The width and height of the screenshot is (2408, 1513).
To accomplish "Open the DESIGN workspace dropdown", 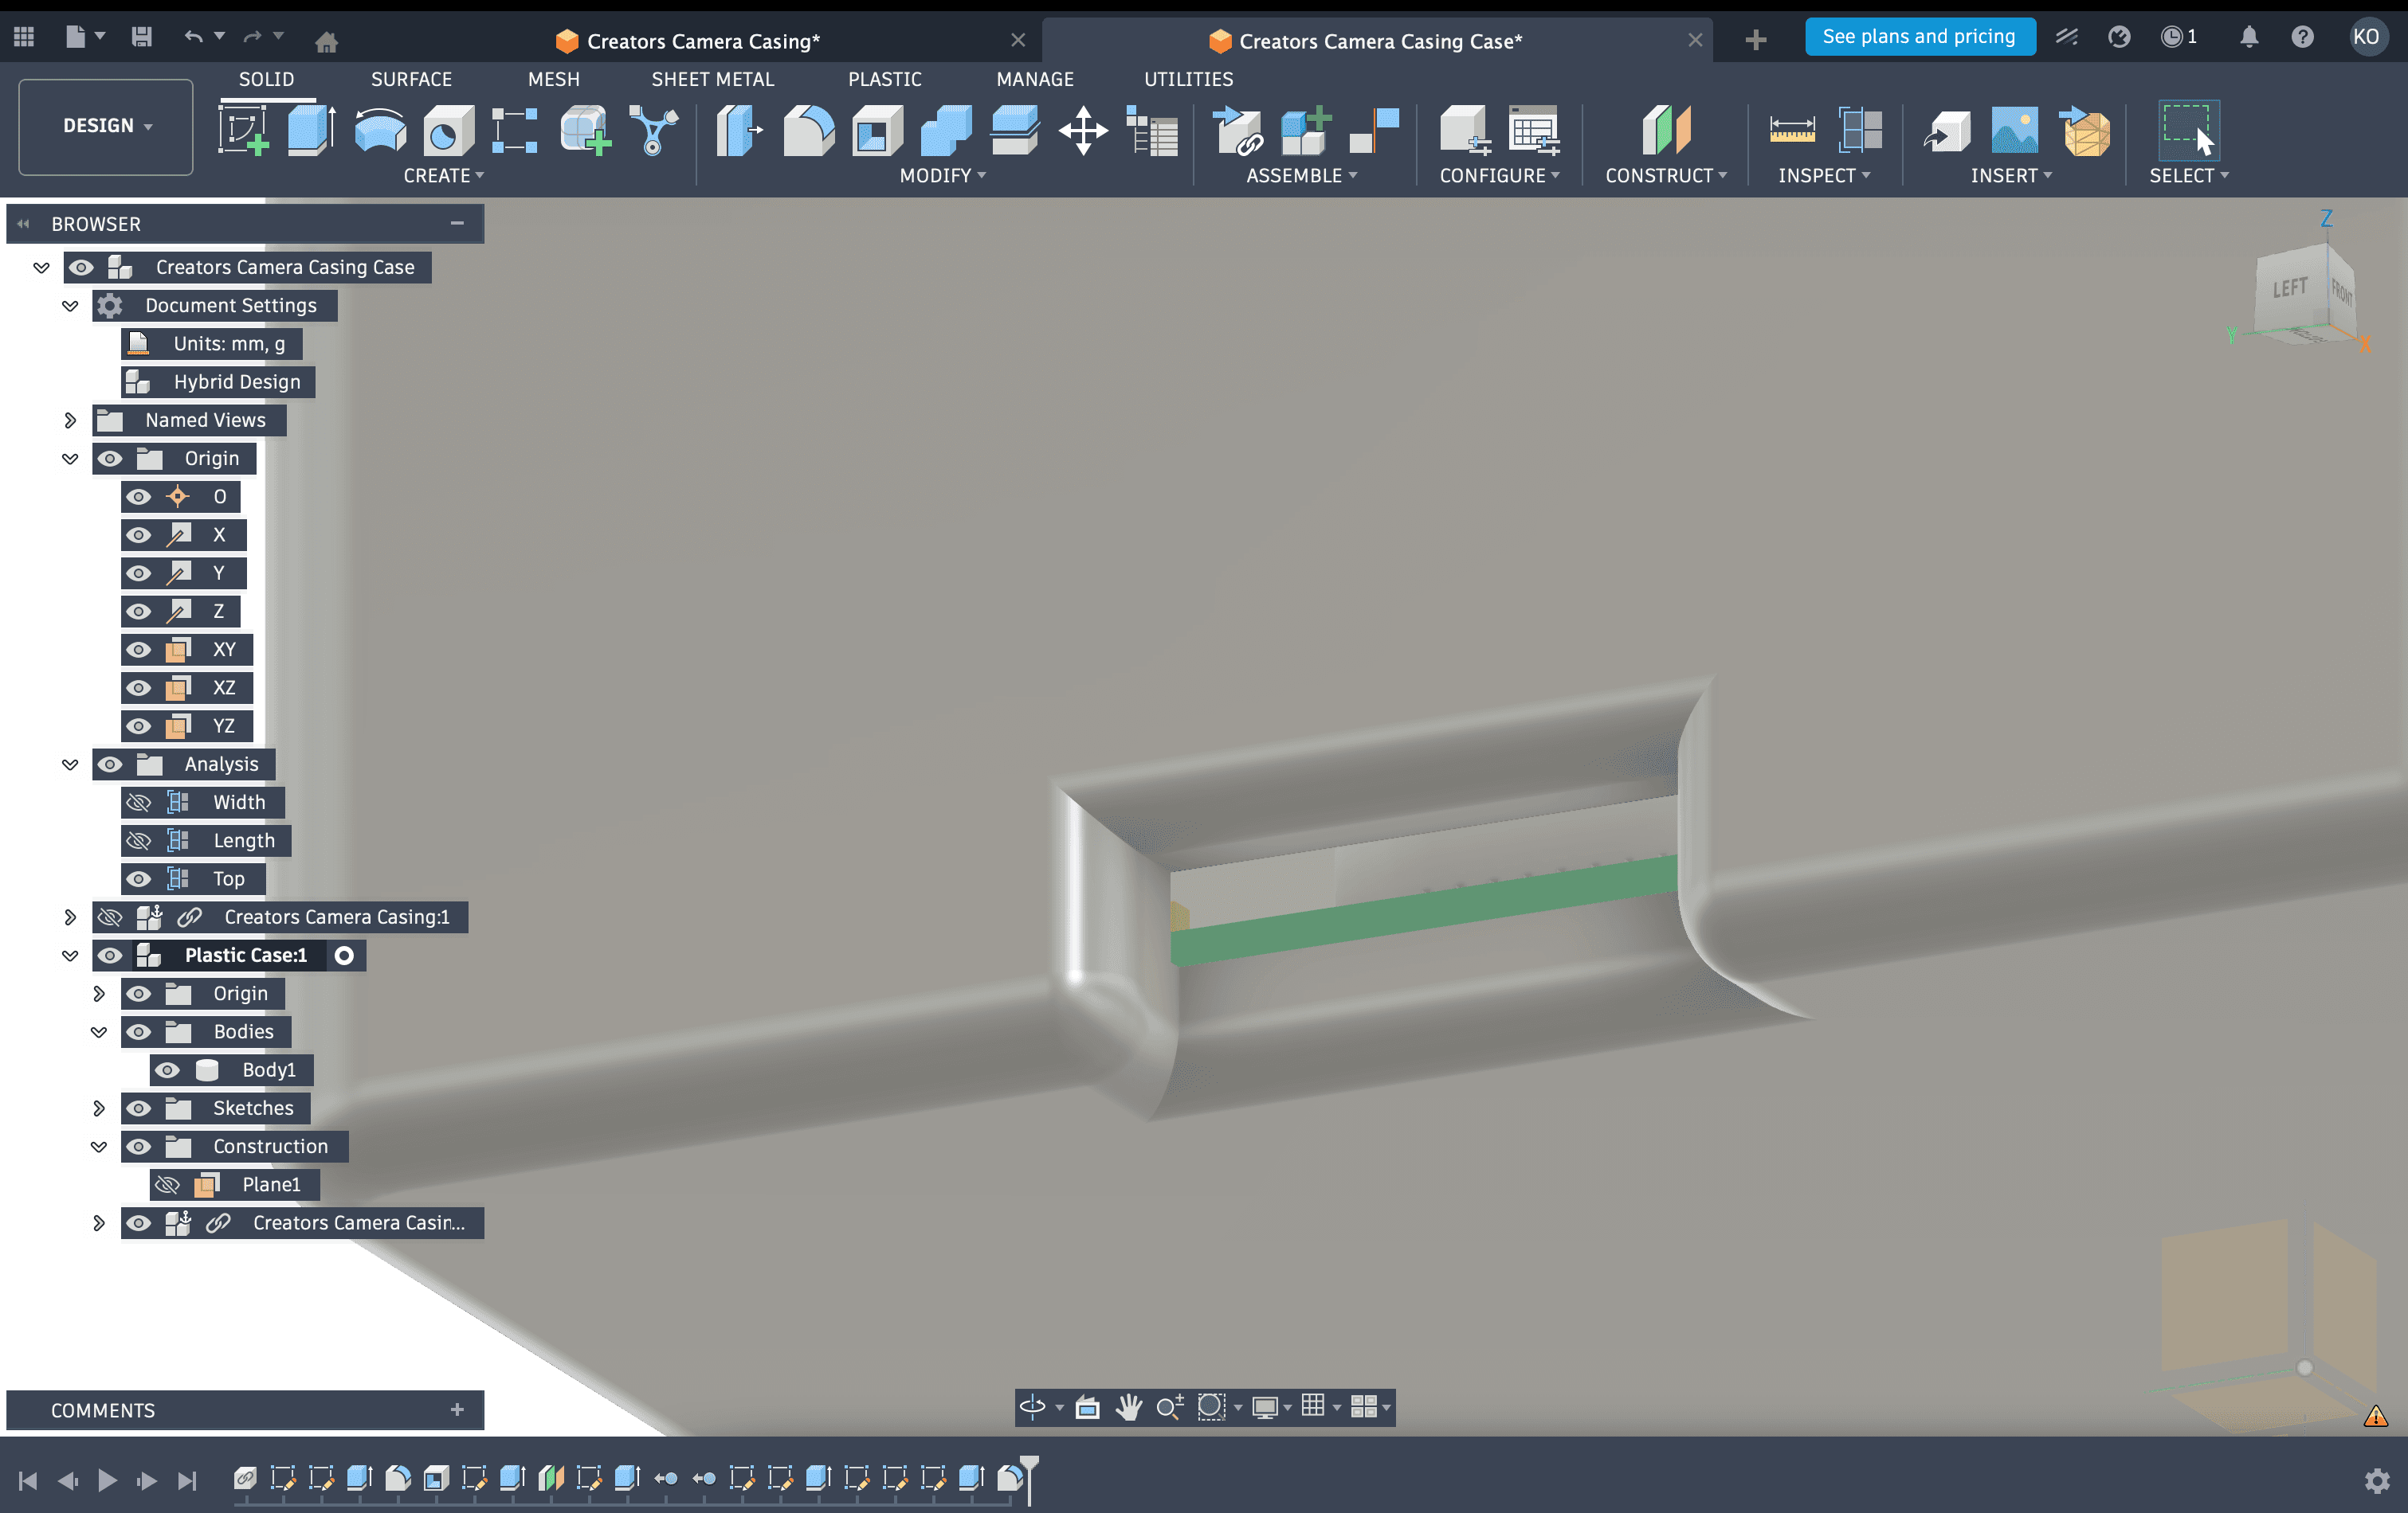I will (x=106, y=126).
